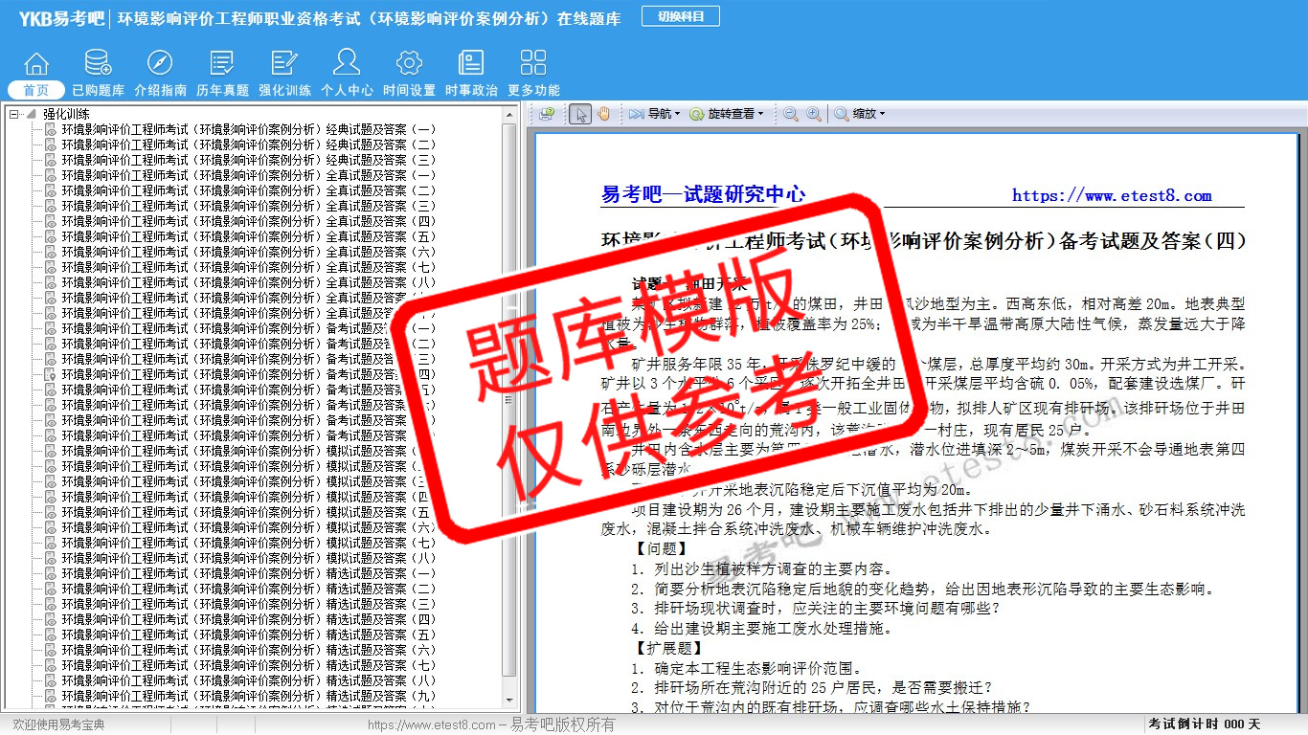Click the print preview icon

coord(547,114)
